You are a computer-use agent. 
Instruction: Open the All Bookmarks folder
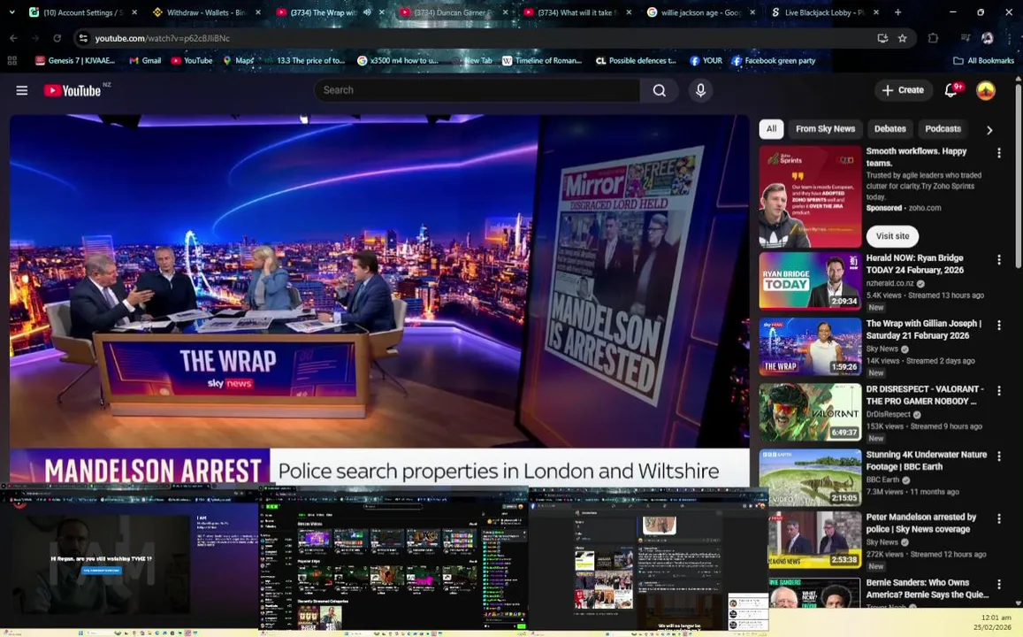click(x=984, y=61)
